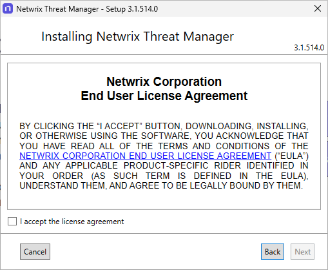328x270 pixels.
Task: Open the Netwrix Corporation End User License Agreement link
Action: pyautogui.click(x=145, y=156)
